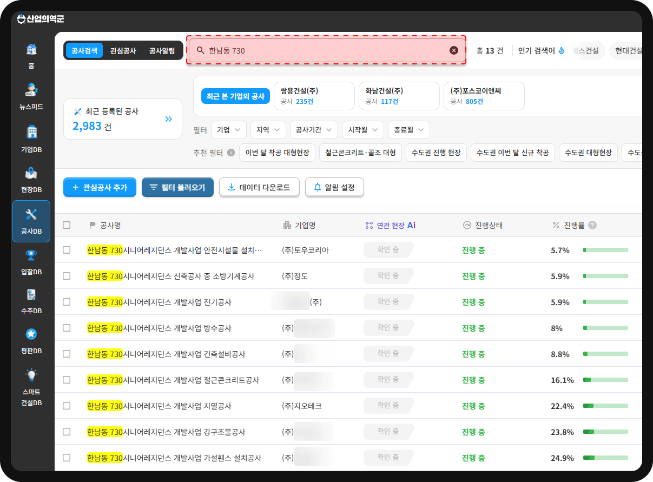Check the 방수공사 row checkbox
Viewport: 653px width, 482px height.
(67, 328)
